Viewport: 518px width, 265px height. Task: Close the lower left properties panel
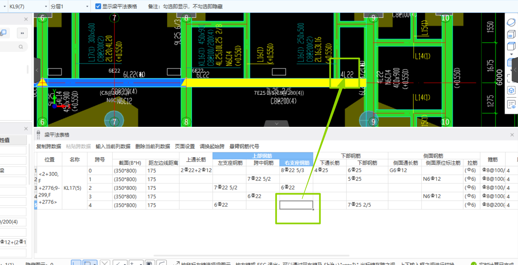click(x=26, y=128)
